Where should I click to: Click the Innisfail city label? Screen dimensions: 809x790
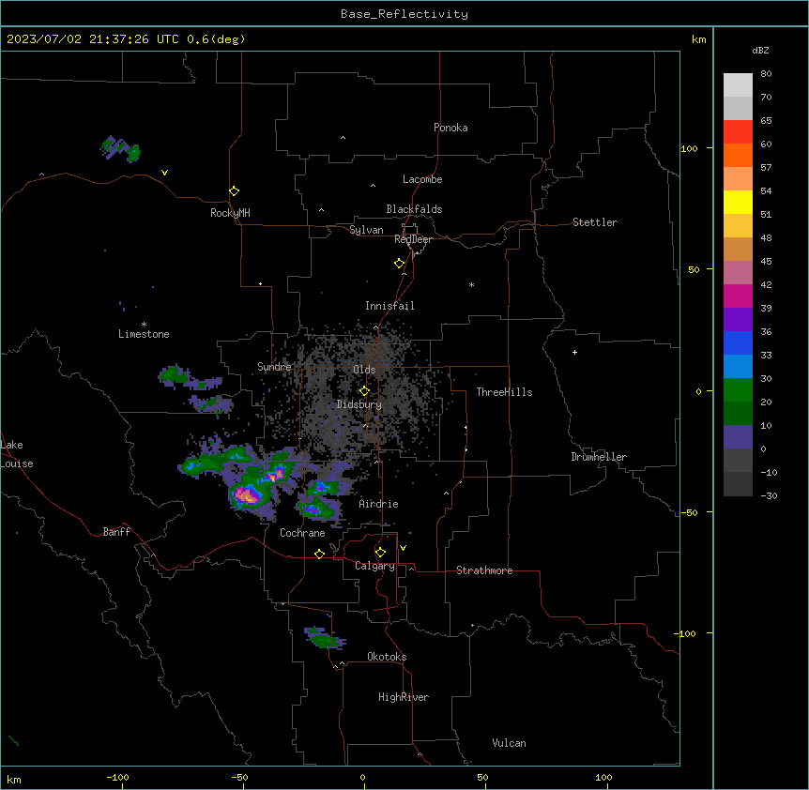pyautogui.click(x=389, y=306)
